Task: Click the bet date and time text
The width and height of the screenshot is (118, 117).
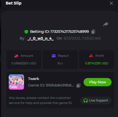Action: (82, 38)
